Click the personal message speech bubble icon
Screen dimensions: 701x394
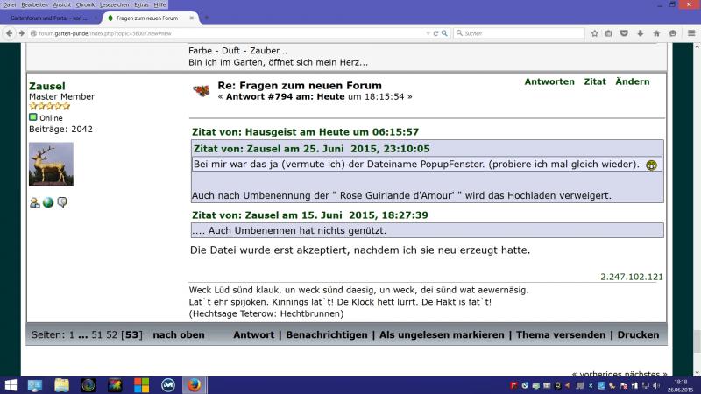coord(62,202)
